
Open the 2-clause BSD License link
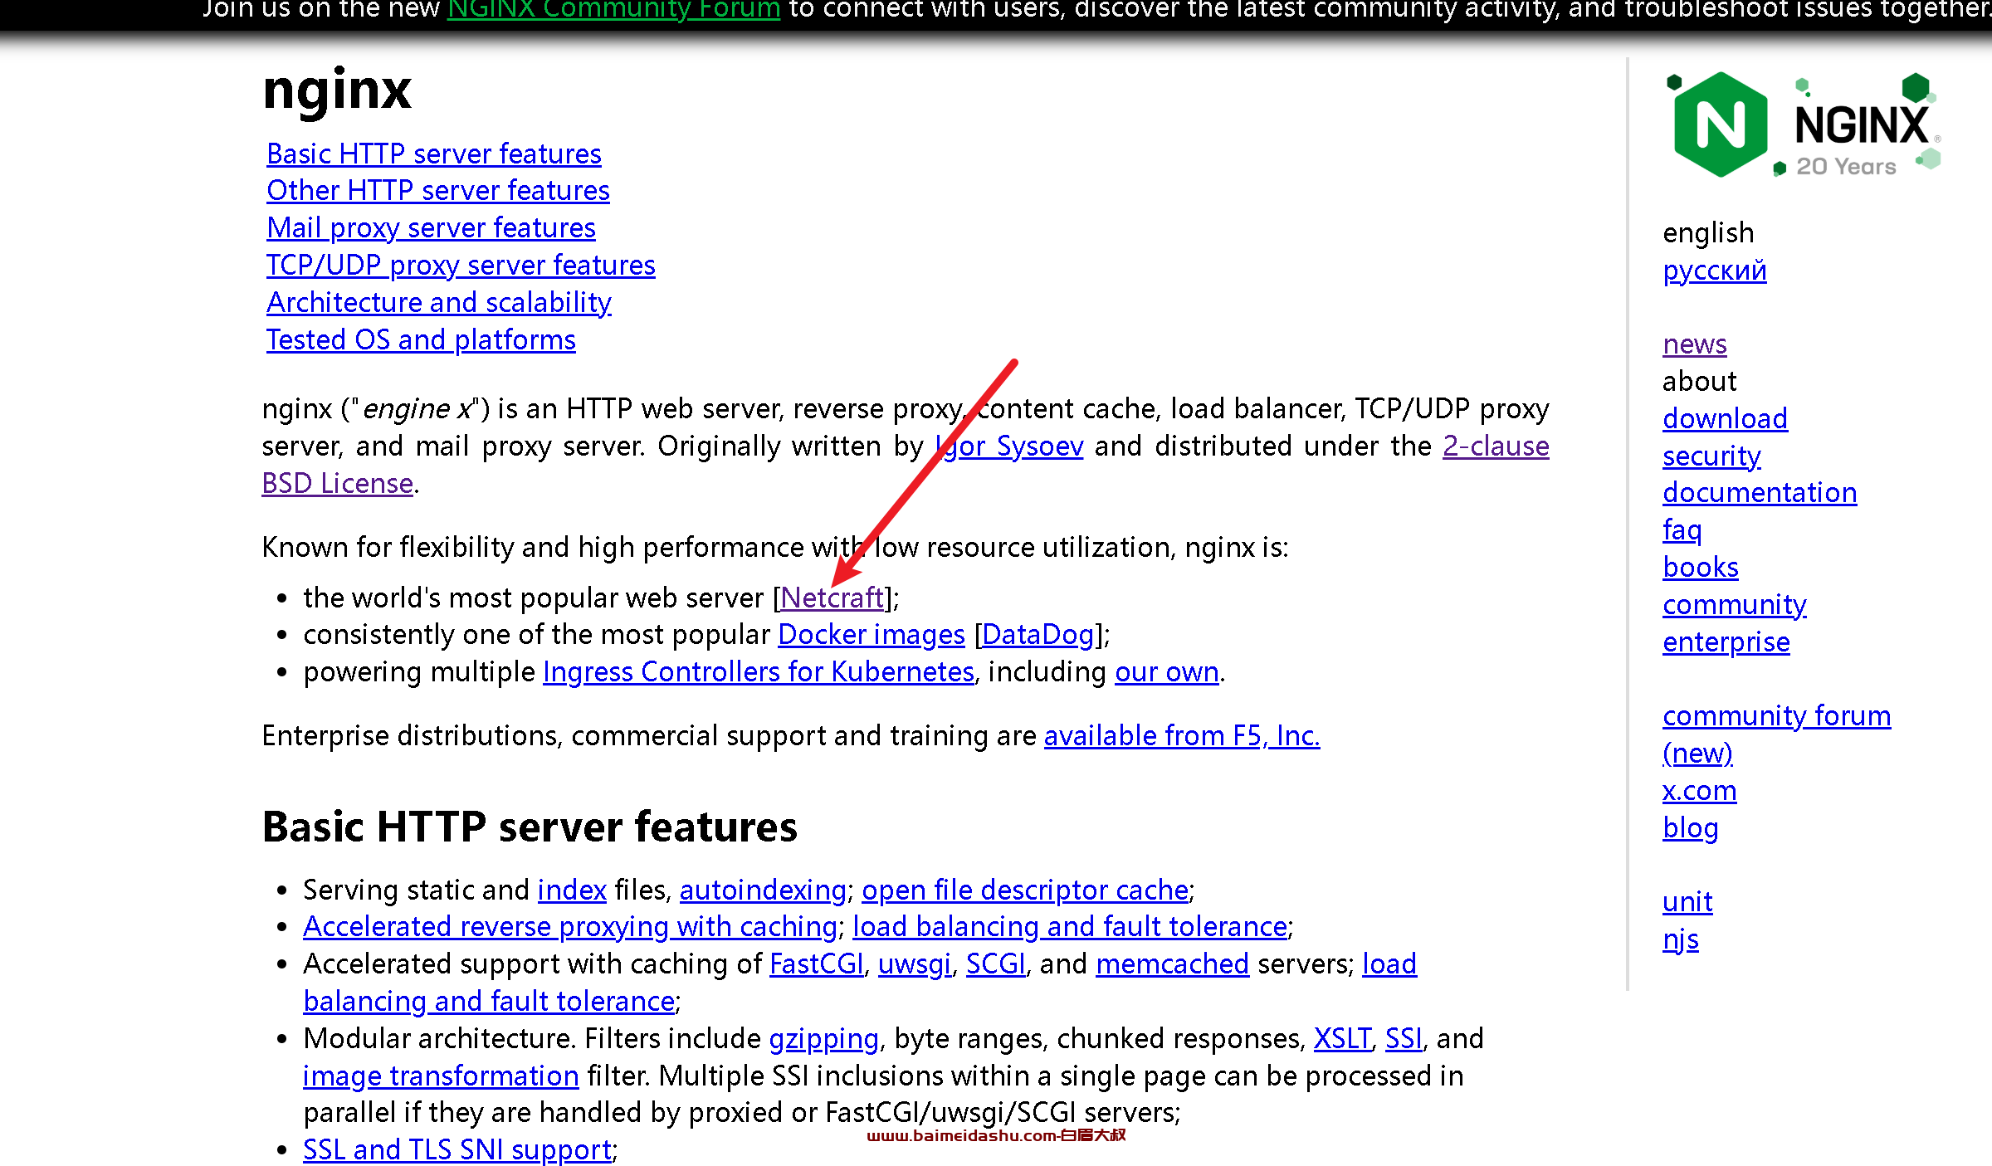(x=1496, y=446)
